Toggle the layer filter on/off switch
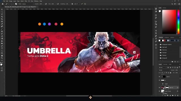The width and height of the screenshot is (181, 101). [180, 67]
